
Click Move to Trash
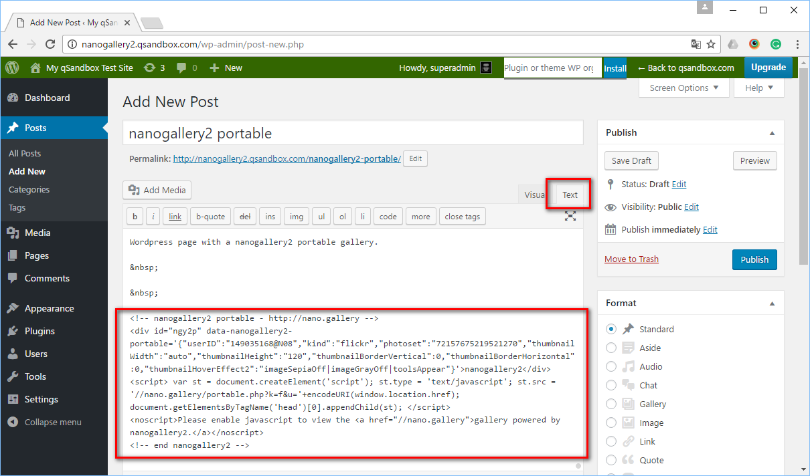tap(631, 259)
